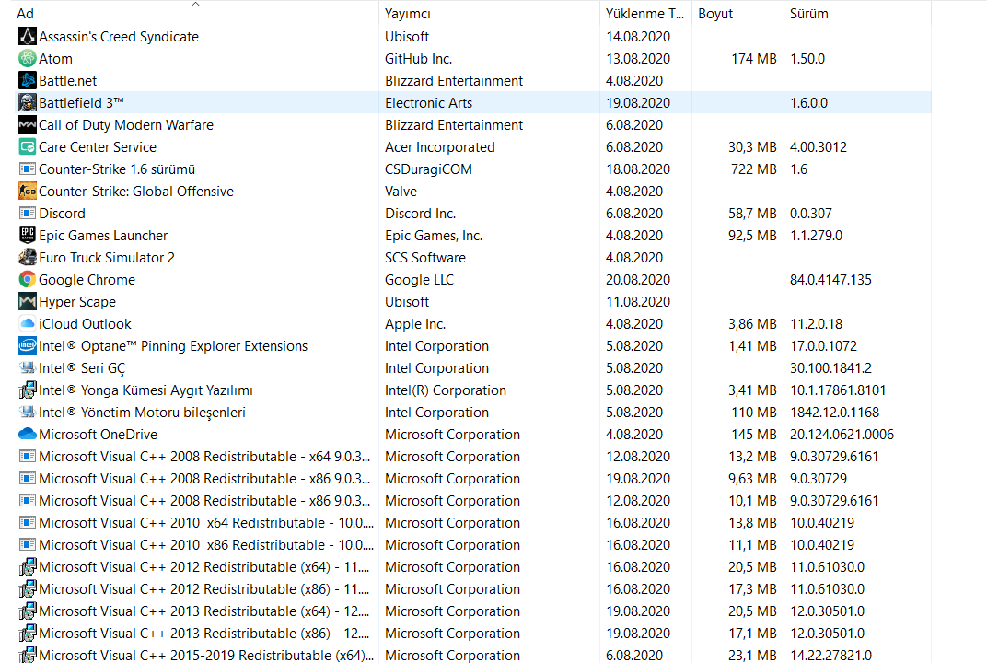Viewport: 987px width, 663px height.
Task: Select the Battle.net entry name
Action: (x=67, y=81)
